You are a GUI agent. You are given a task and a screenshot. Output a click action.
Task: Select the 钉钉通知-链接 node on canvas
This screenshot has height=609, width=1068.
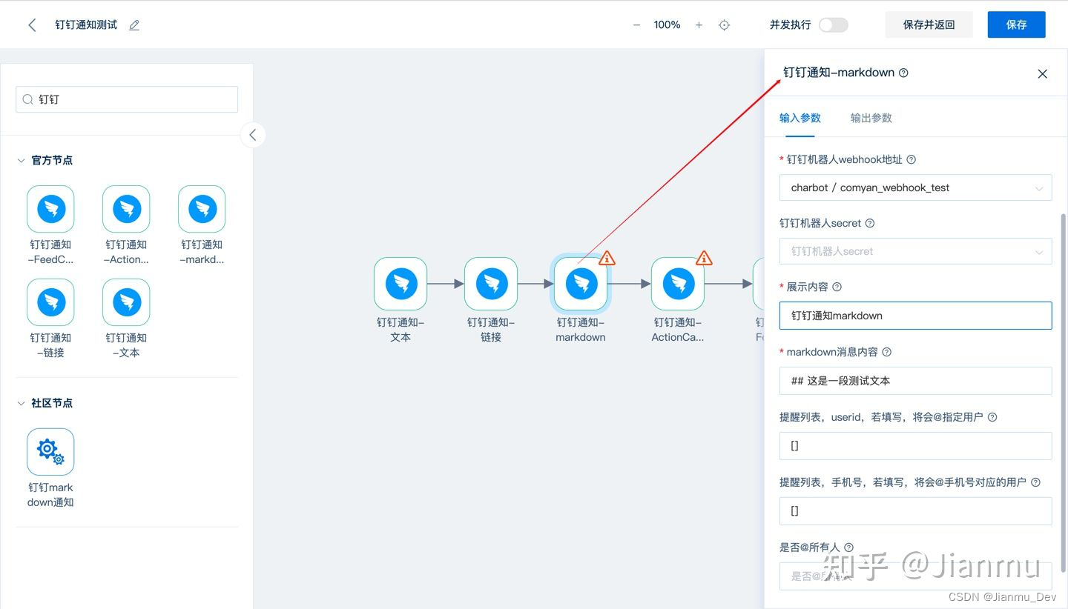pyautogui.click(x=491, y=284)
